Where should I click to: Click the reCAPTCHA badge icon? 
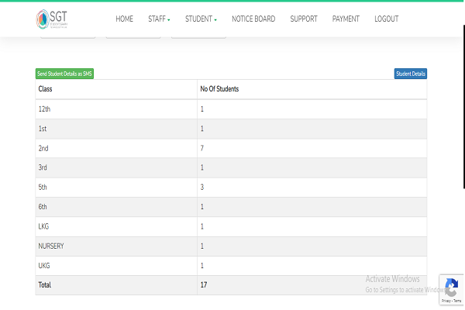tap(451, 285)
